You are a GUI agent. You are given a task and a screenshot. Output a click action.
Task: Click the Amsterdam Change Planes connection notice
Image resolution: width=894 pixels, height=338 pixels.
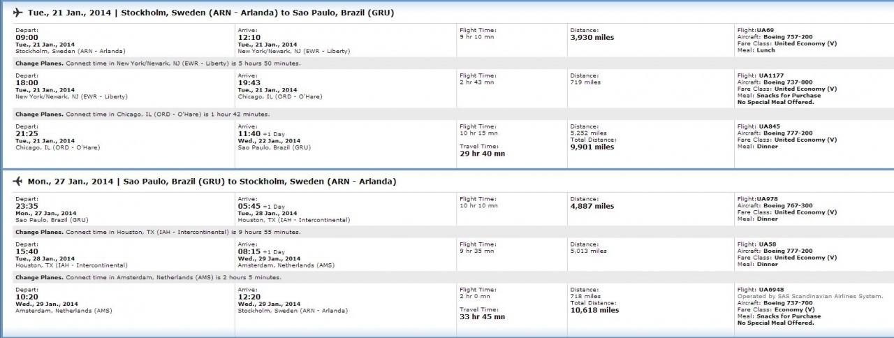point(148,277)
